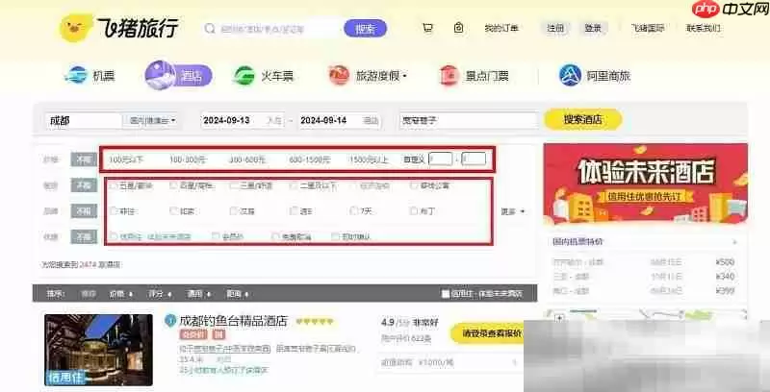
Task: Expand the 旅游度假 menu arrow
Action: pos(404,77)
